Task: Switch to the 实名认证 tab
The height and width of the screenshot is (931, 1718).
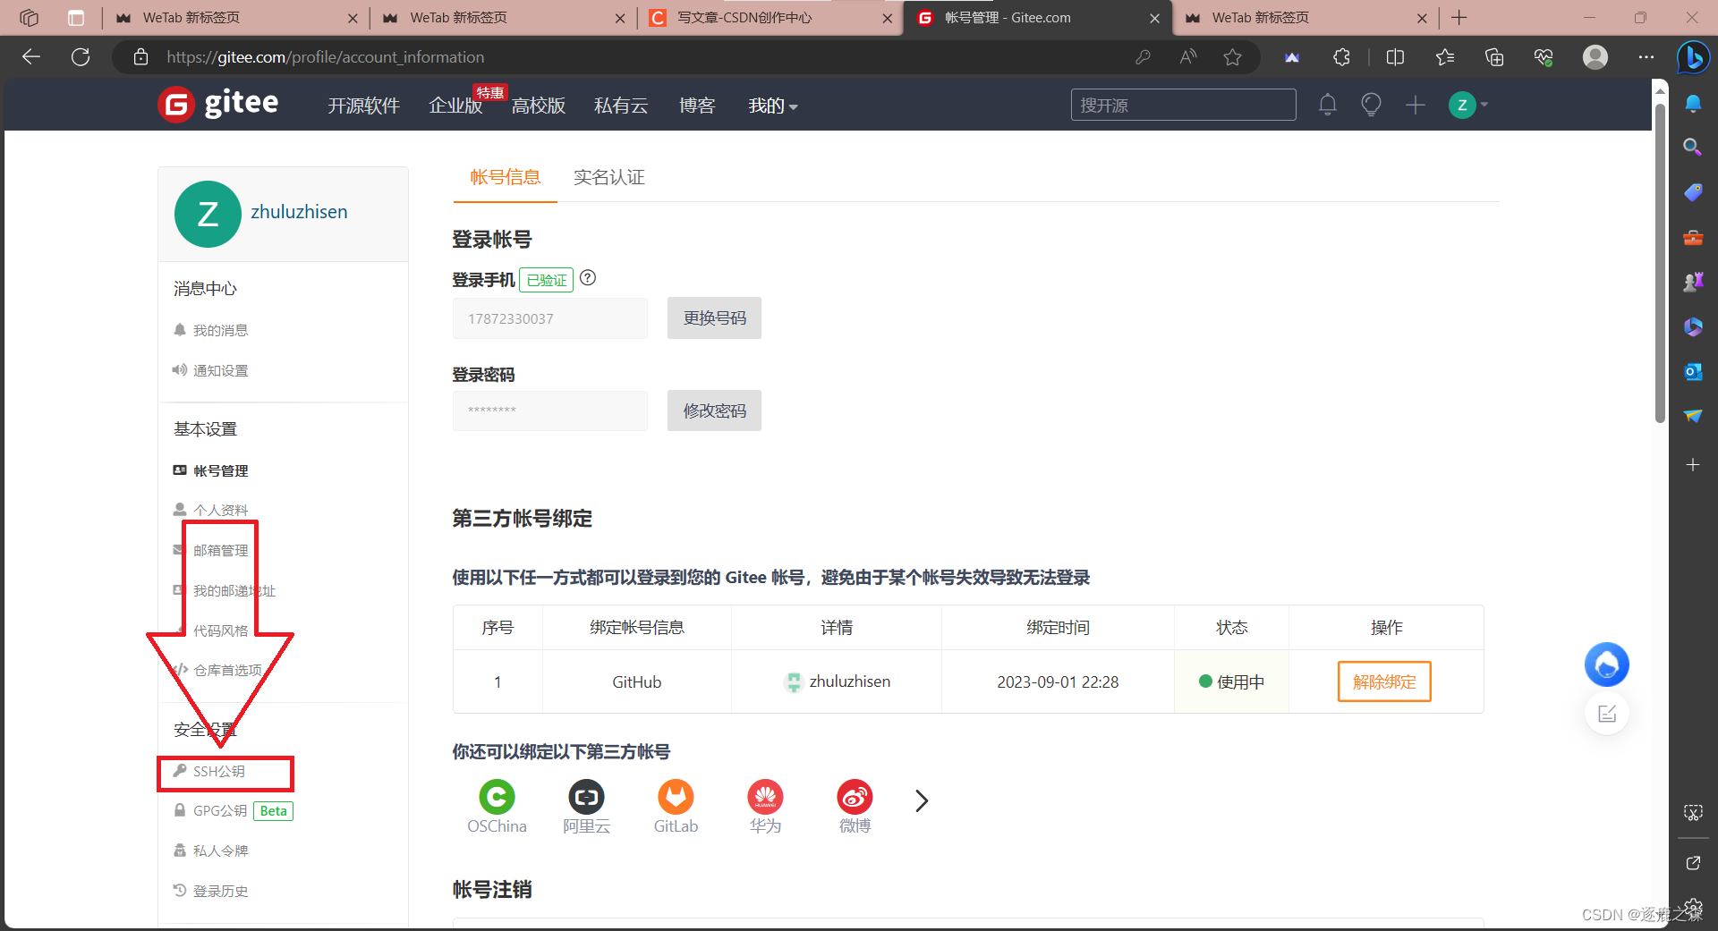Action: coord(608,177)
